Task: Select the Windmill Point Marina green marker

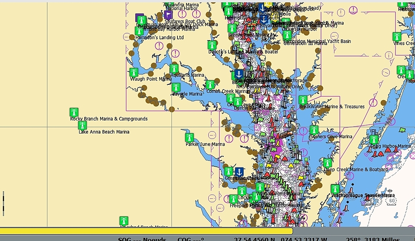Action: point(260,187)
